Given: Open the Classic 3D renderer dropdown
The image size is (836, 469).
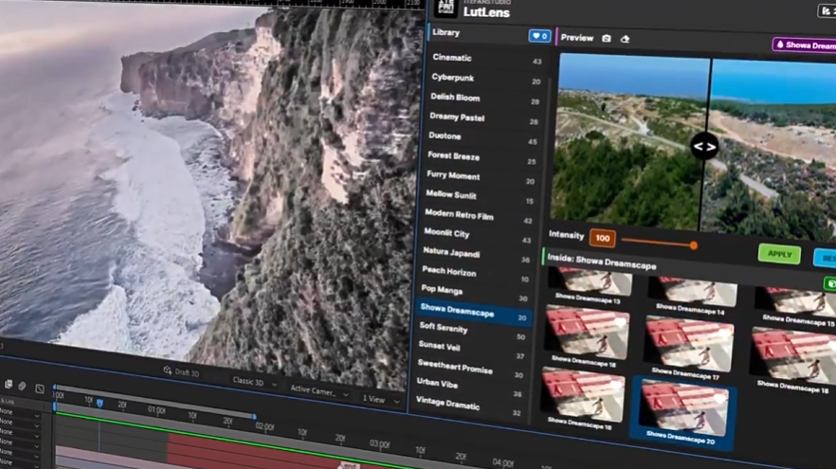Looking at the screenshot, I should pos(253,382).
